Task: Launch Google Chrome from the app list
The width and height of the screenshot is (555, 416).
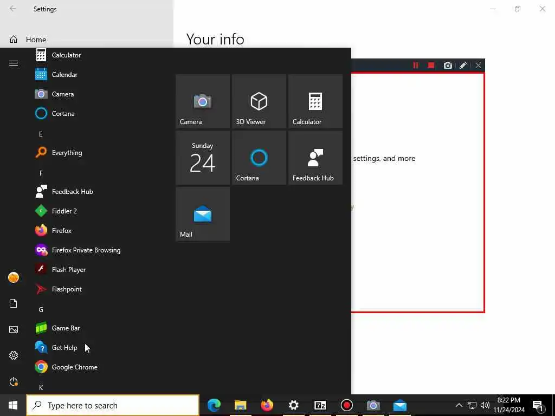Action: click(100, 367)
